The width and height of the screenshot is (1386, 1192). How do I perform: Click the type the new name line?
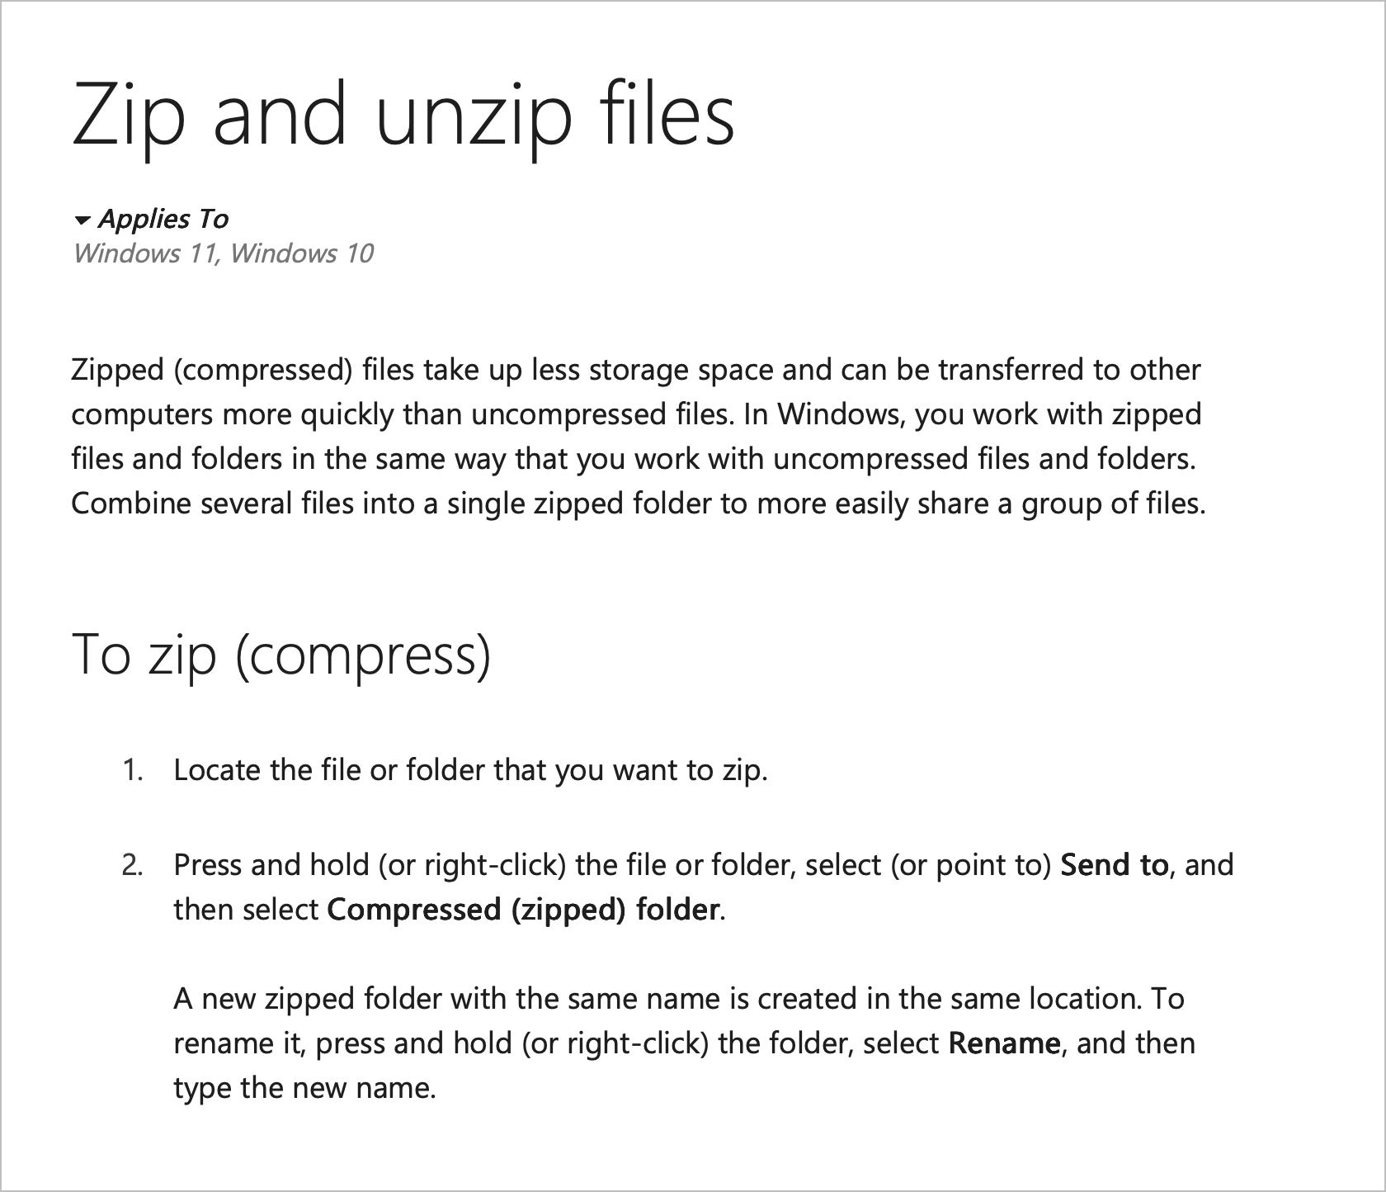(304, 1088)
